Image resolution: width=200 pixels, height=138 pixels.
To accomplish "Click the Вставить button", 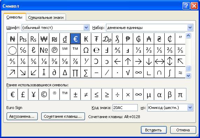I will click(154, 130).
